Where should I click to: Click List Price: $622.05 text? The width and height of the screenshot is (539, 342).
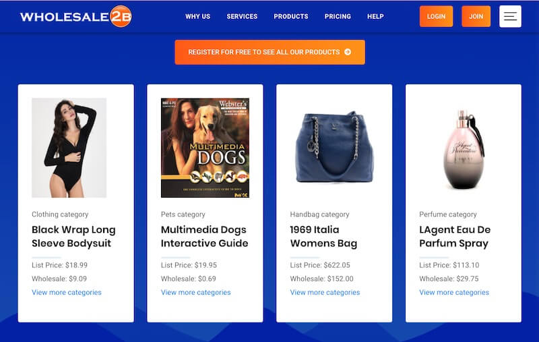click(x=320, y=265)
